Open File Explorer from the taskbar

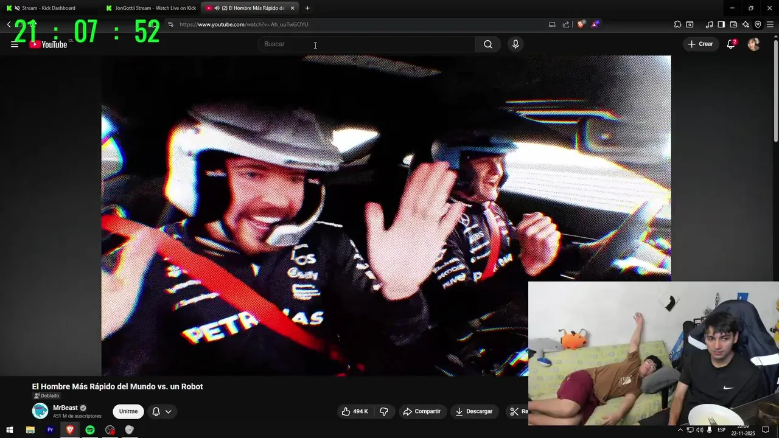[30, 429]
